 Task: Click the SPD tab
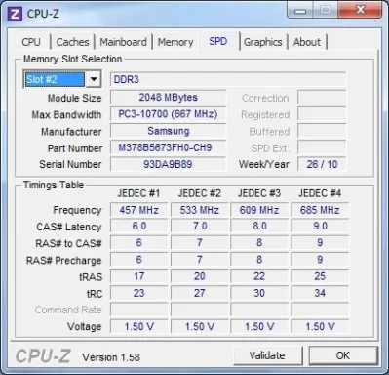[218, 41]
